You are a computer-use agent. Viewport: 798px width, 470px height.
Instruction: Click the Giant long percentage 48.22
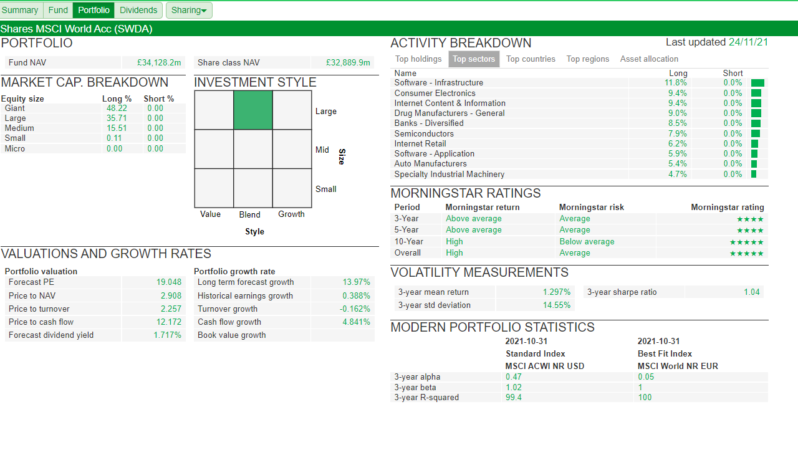coord(117,108)
